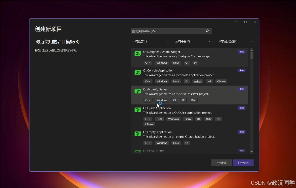
Task: Click the new badge on Qt Console Application
Action: coord(242,70)
